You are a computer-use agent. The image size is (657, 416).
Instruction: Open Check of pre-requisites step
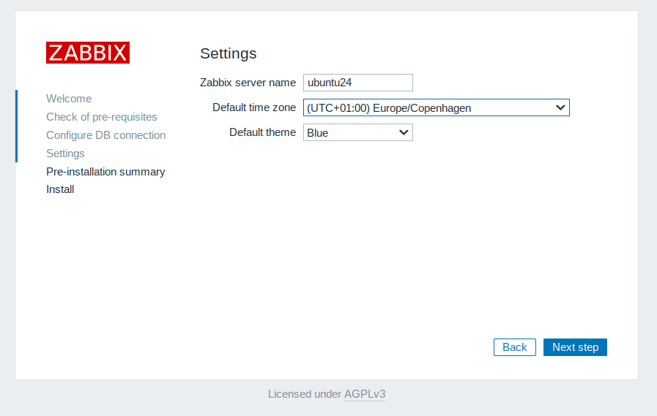pyautogui.click(x=101, y=117)
